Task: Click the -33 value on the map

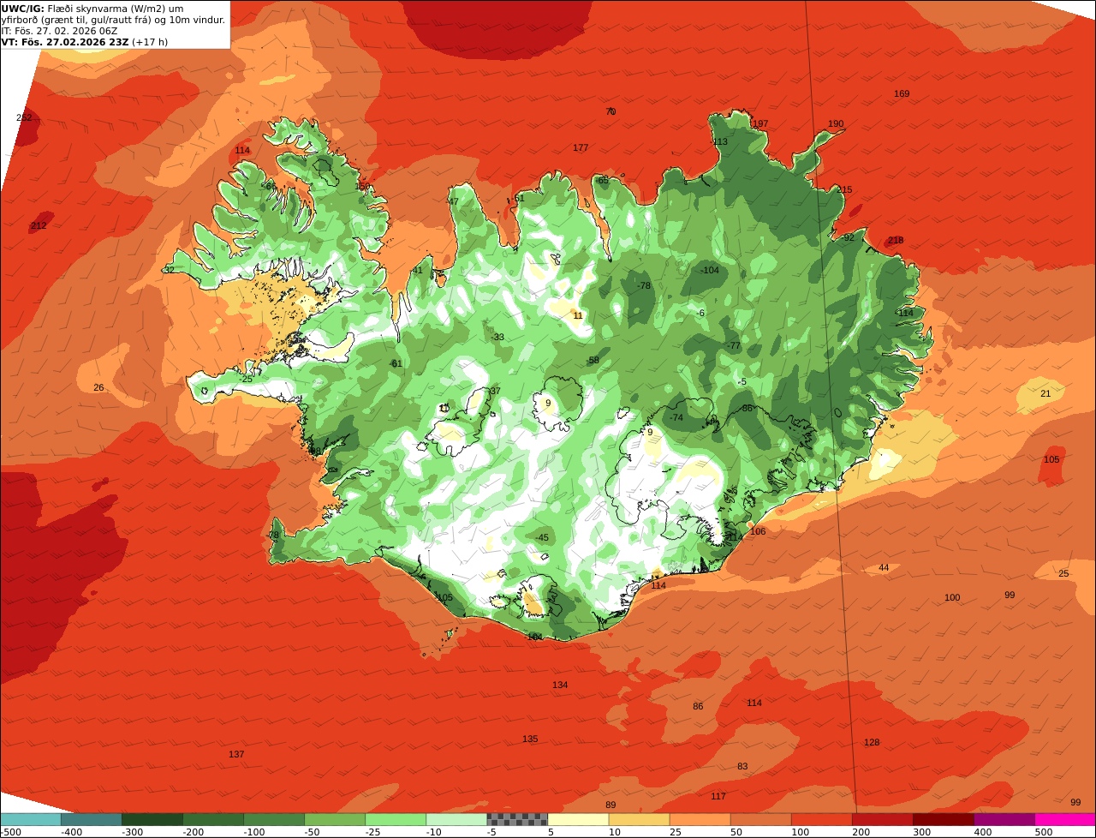Action: [x=497, y=337]
